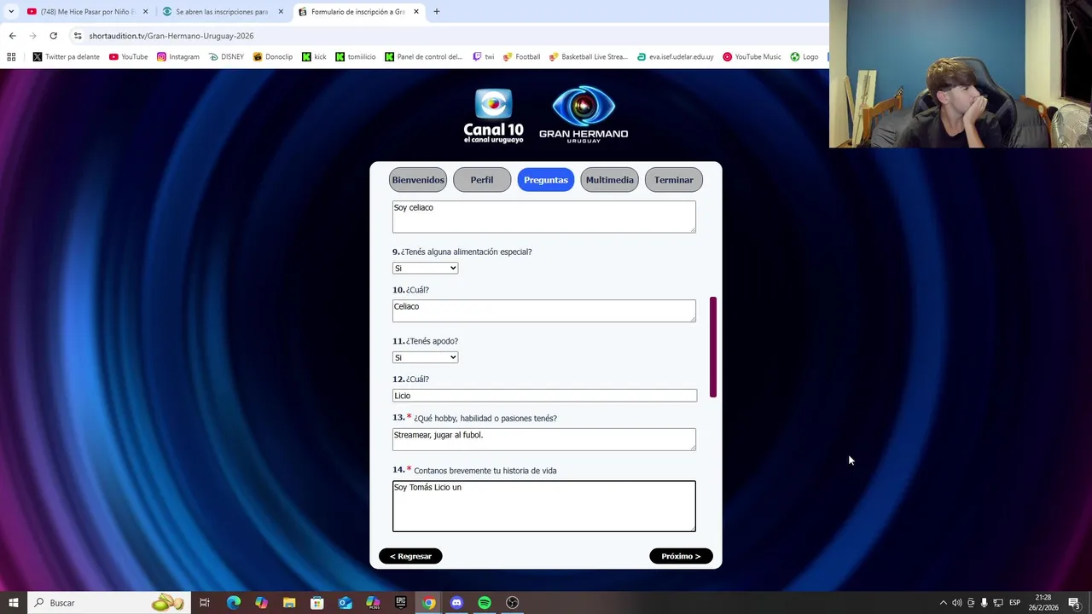Open the notifications center icon
The height and width of the screenshot is (614, 1092).
(1074, 603)
